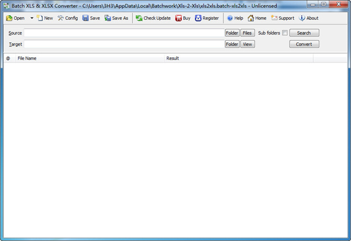This screenshot has width=351, height=241.
Task: Sort by Result column header
Action: (x=239, y=58)
